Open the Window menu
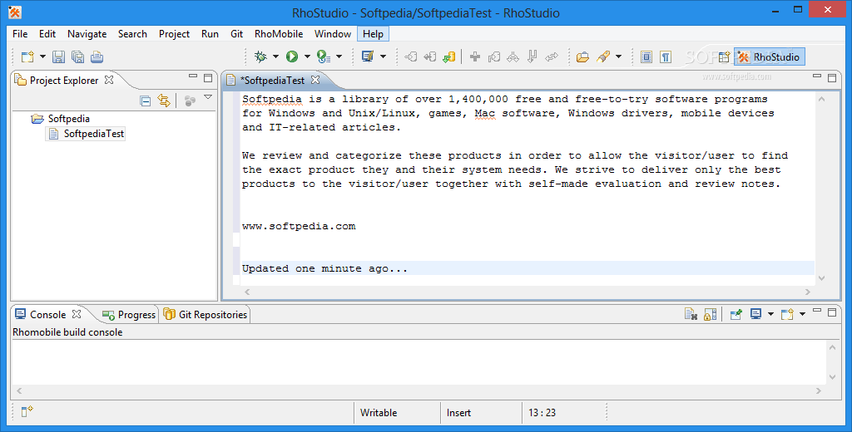The image size is (852, 432). point(333,34)
